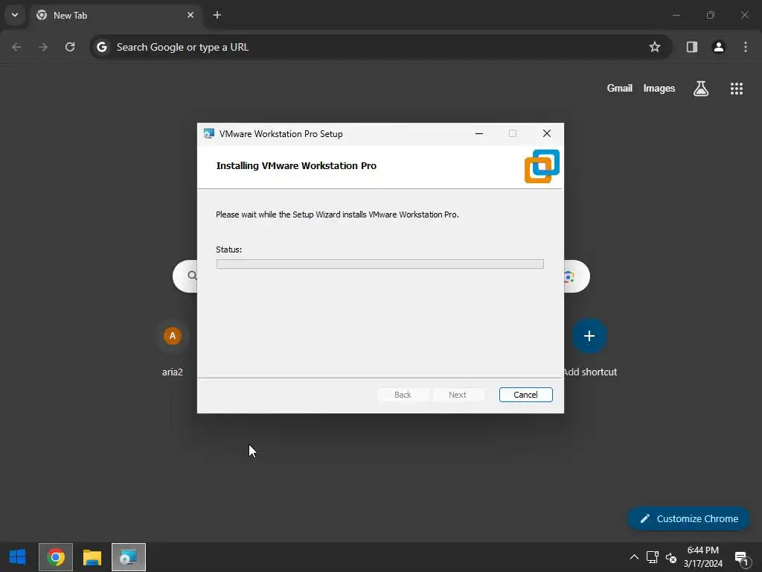Image resolution: width=762 pixels, height=572 pixels.
Task: Close the New Tab tab
Action: click(190, 15)
